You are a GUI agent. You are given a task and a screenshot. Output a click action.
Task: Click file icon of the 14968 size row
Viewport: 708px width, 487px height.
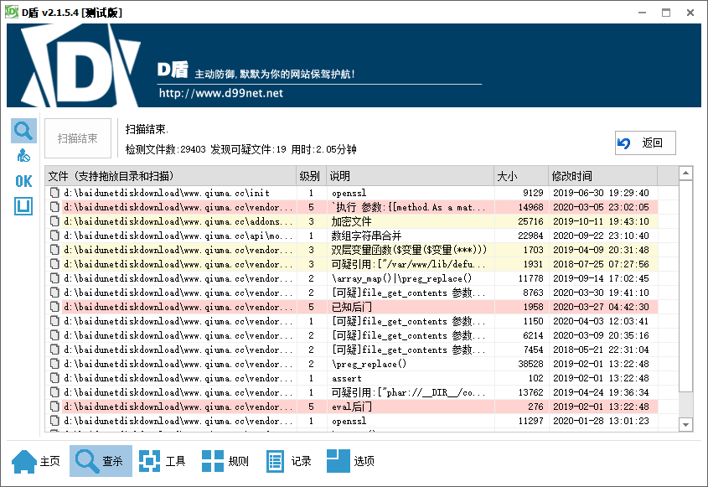[54, 207]
